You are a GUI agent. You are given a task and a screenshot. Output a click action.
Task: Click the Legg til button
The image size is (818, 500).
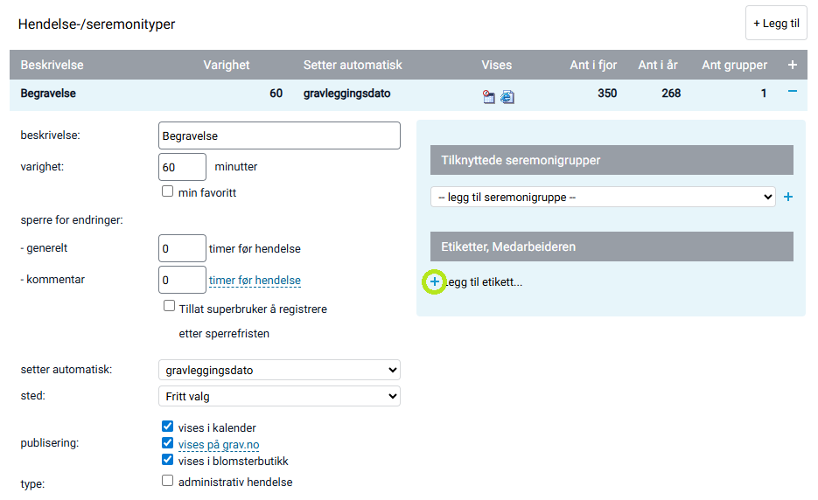point(776,24)
